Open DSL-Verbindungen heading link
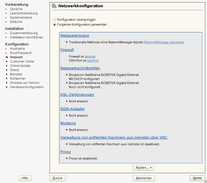The width and height of the screenshot is (207, 183). (x=77, y=95)
